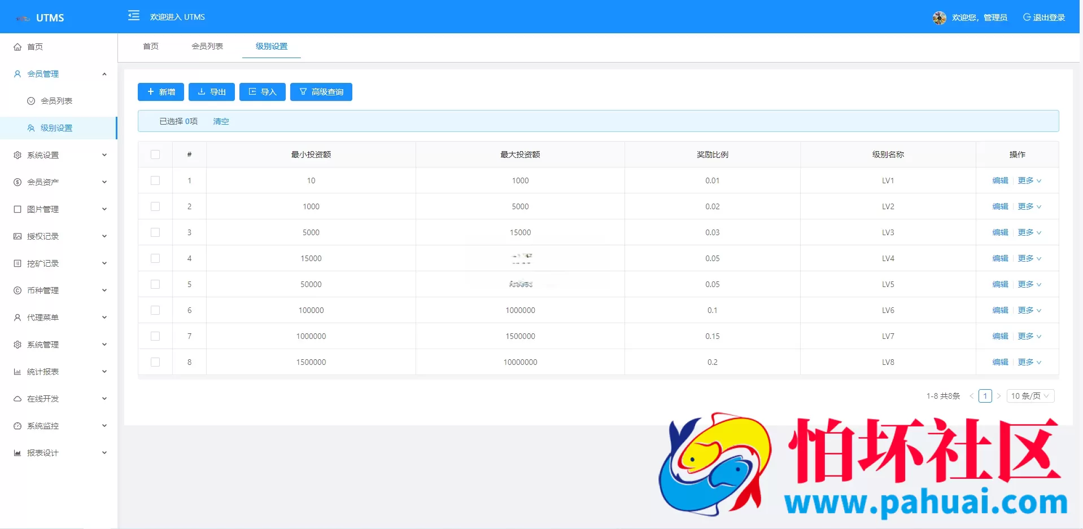Open 更多 dropdown for LV1 row
1083x529 pixels.
pyautogui.click(x=1029, y=180)
